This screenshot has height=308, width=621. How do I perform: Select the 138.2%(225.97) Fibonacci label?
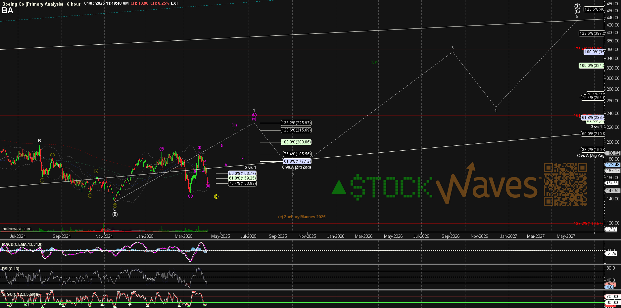[296, 123]
